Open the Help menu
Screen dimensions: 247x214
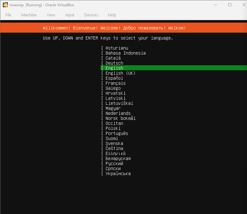click(x=112, y=15)
